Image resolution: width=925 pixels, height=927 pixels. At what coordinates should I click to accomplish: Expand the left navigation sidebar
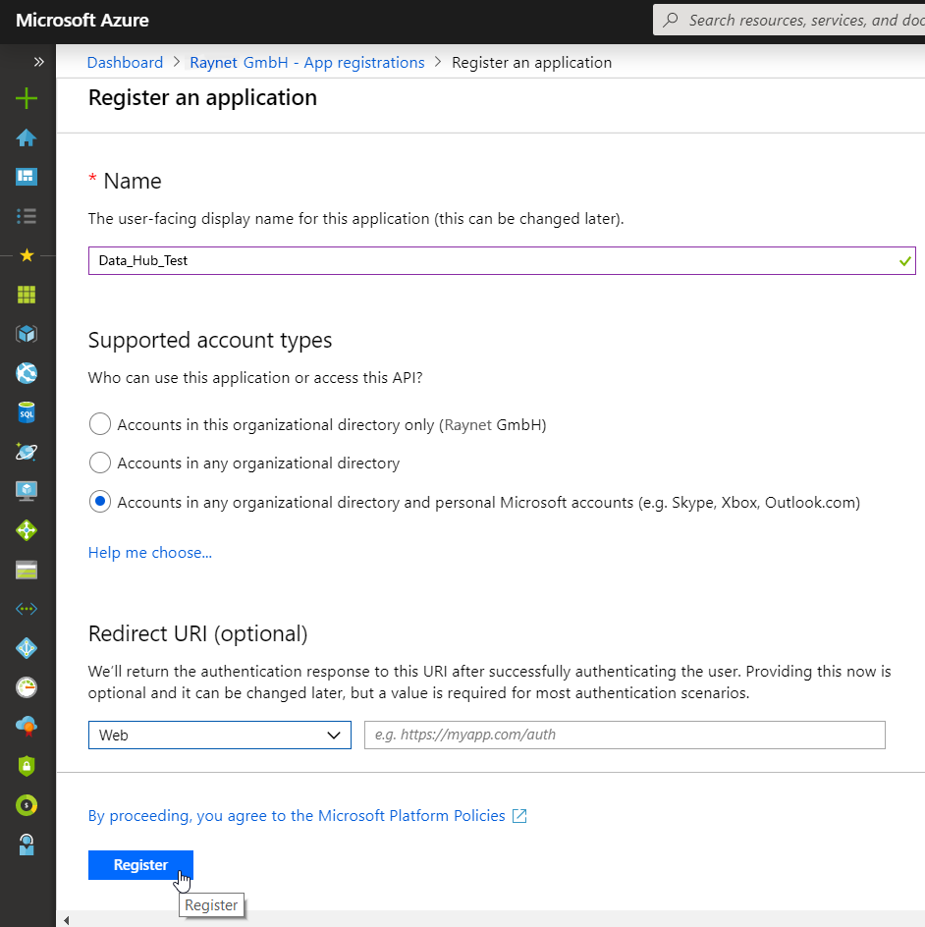[x=37, y=61]
